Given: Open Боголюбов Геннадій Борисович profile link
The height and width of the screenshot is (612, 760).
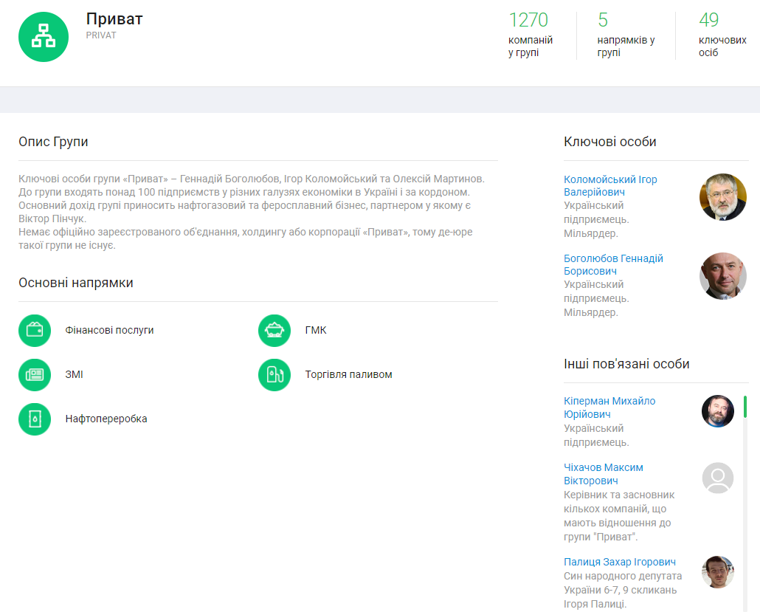Looking at the screenshot, I should click(612, 264).
